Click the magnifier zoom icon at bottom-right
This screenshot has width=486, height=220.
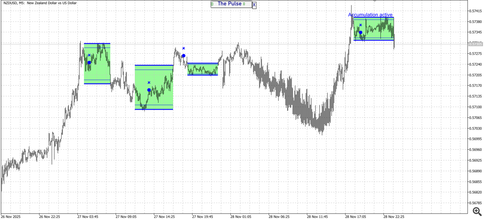477,212
